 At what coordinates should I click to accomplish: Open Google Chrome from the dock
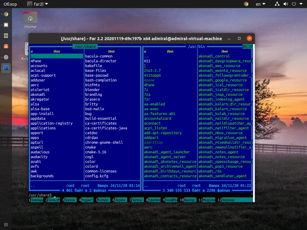[x=6, y=14]
